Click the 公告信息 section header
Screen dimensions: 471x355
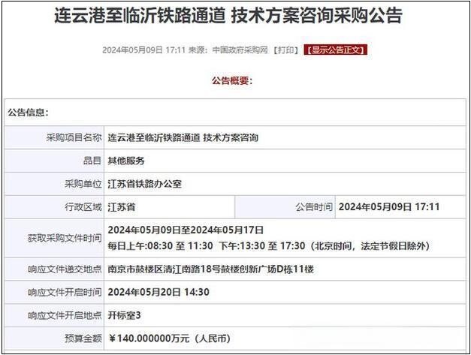click(28, 113)
